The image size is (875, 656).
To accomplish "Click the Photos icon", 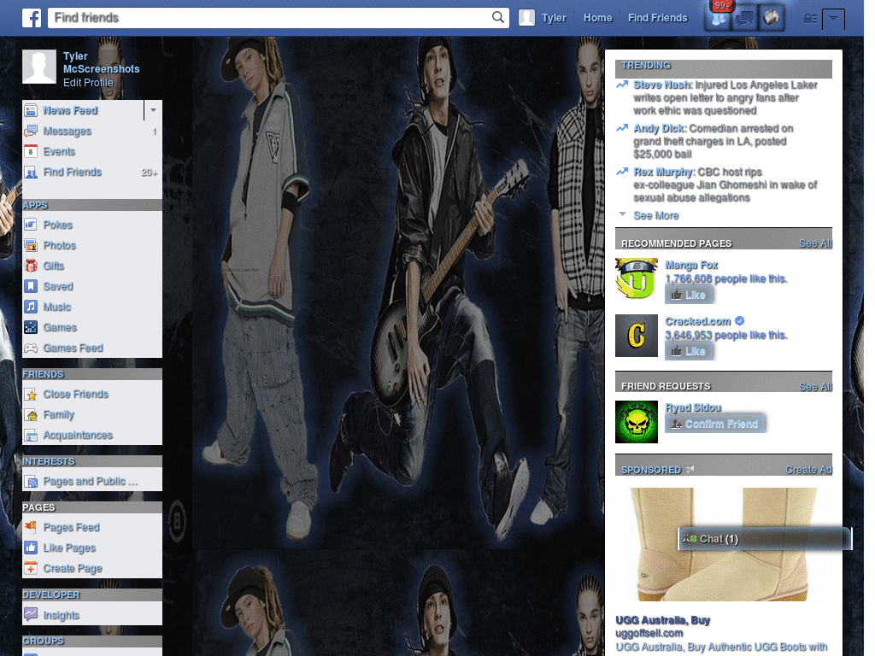I will click(31, 245).
